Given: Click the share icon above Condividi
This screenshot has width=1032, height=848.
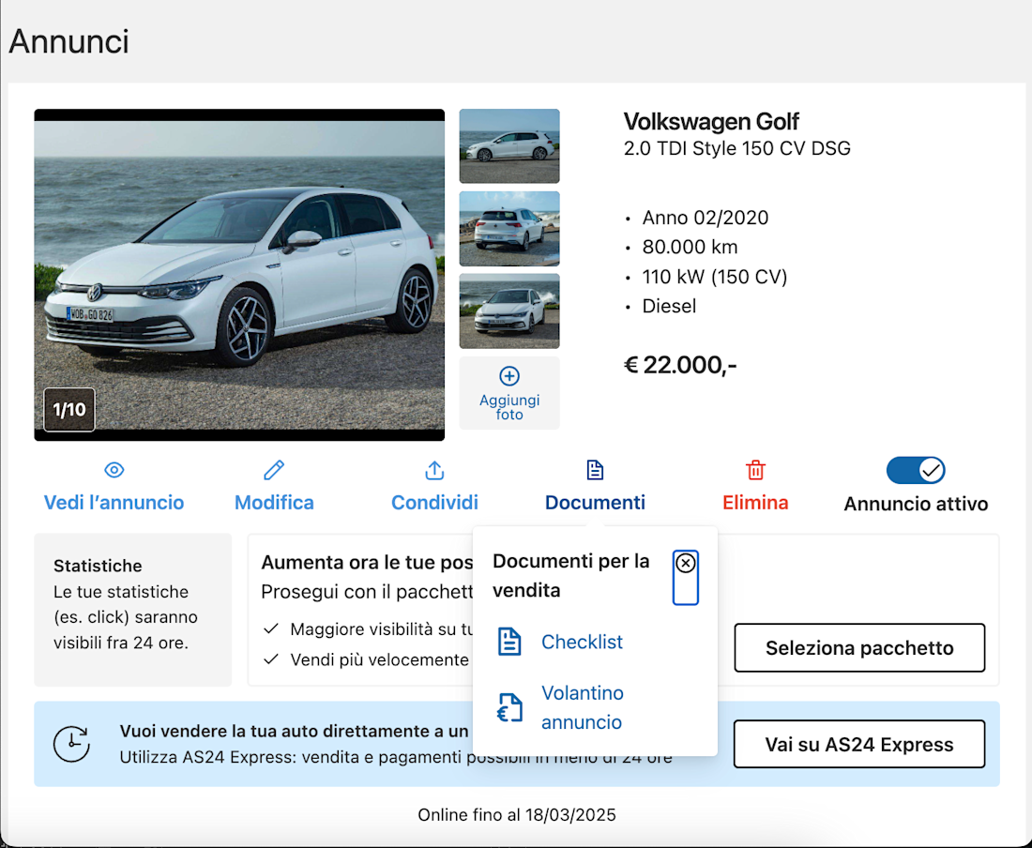Looking at the screenshot, I should coord(434,470).
